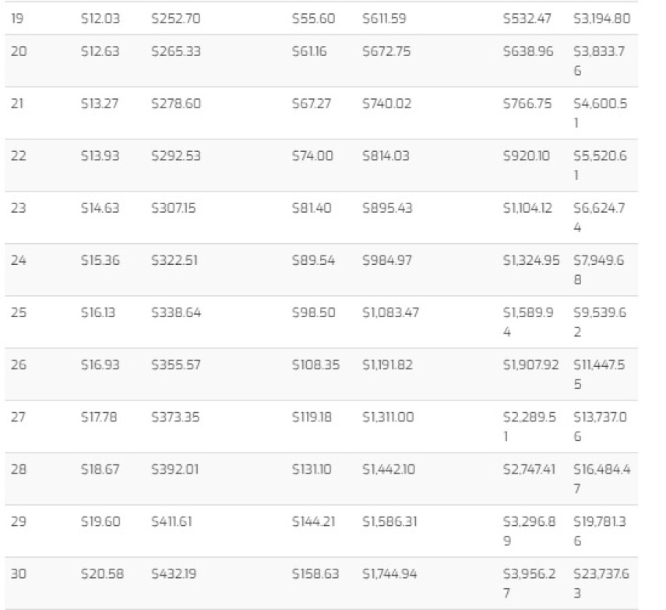Select the $3,194.80 total cell
This screenshot has width=666, height=610.
click(602, 19)
